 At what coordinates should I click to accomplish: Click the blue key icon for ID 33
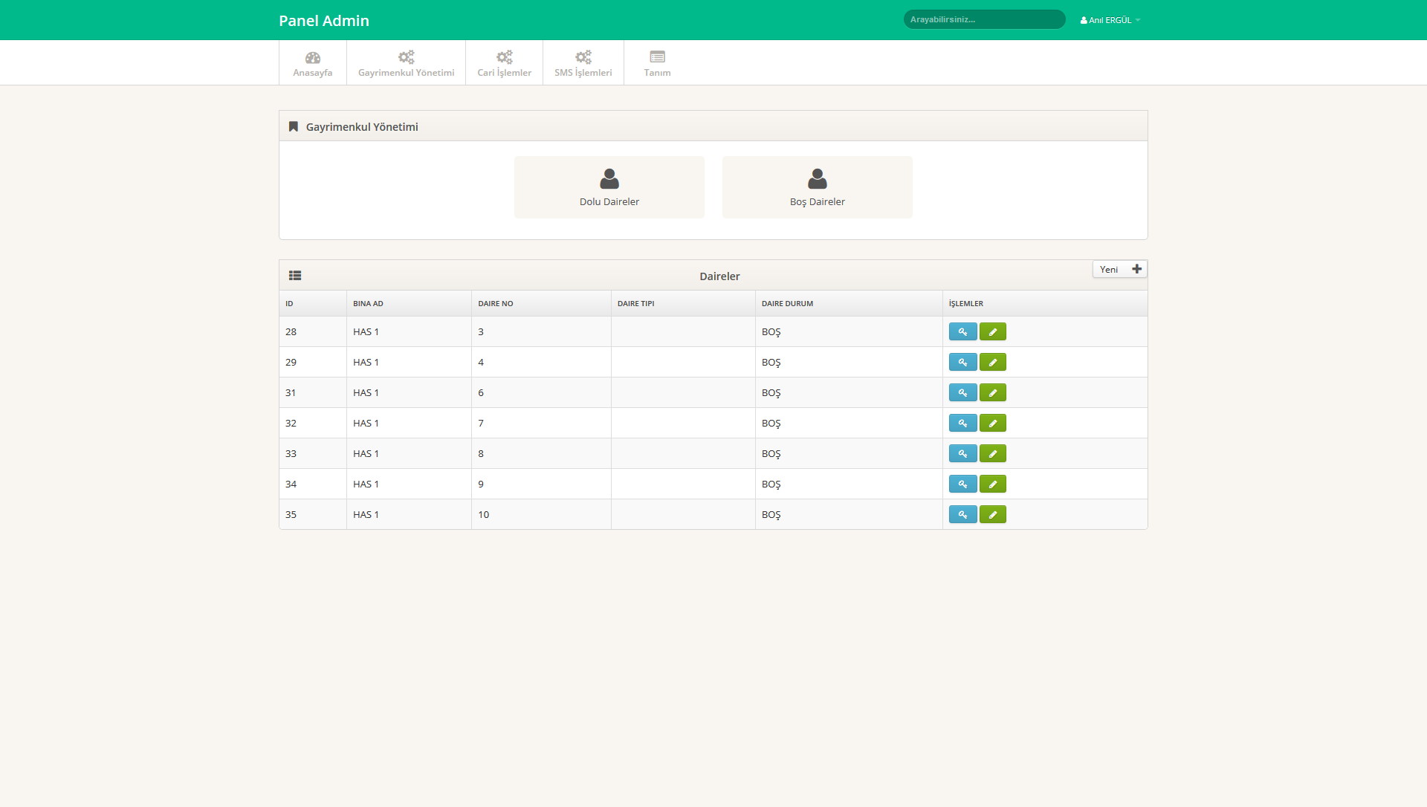tap(962, 453)
